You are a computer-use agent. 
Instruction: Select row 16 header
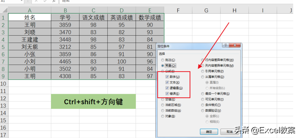tap(4, 127)
